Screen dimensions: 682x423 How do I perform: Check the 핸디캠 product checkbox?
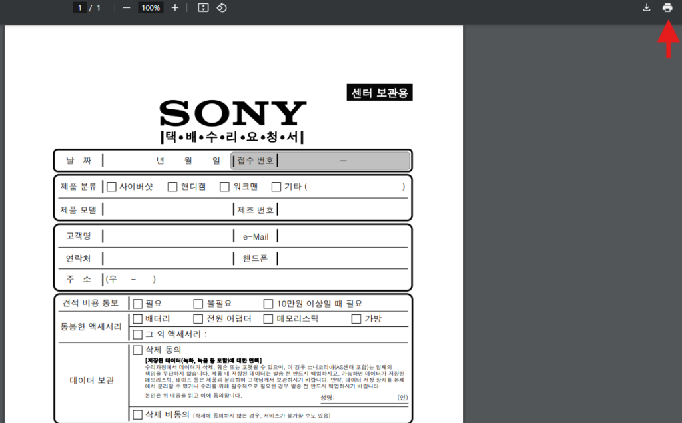click(x=172, y=187)
